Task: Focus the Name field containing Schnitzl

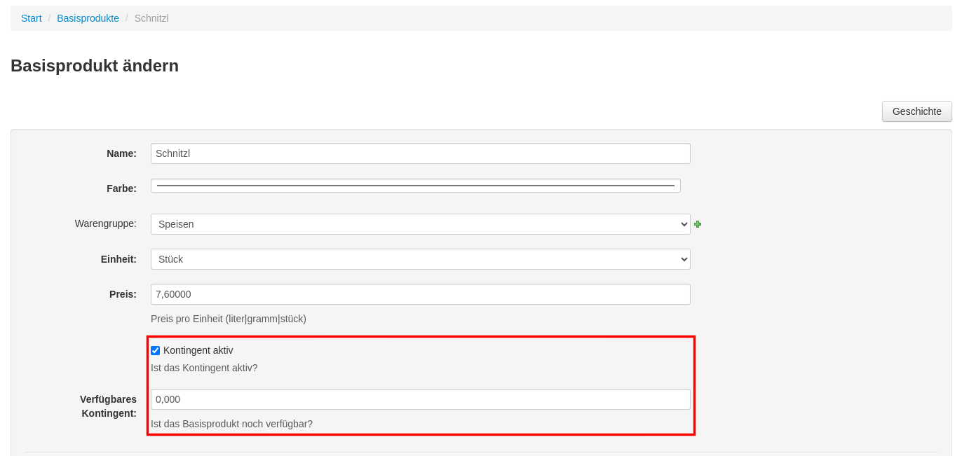Action: [x=420, y=153]
